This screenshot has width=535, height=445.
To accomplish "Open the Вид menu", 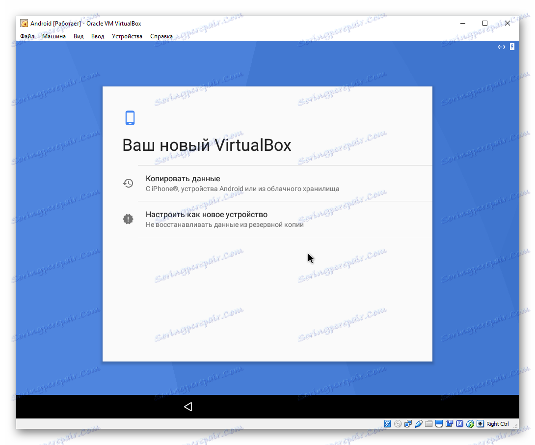I will point(79,36).
